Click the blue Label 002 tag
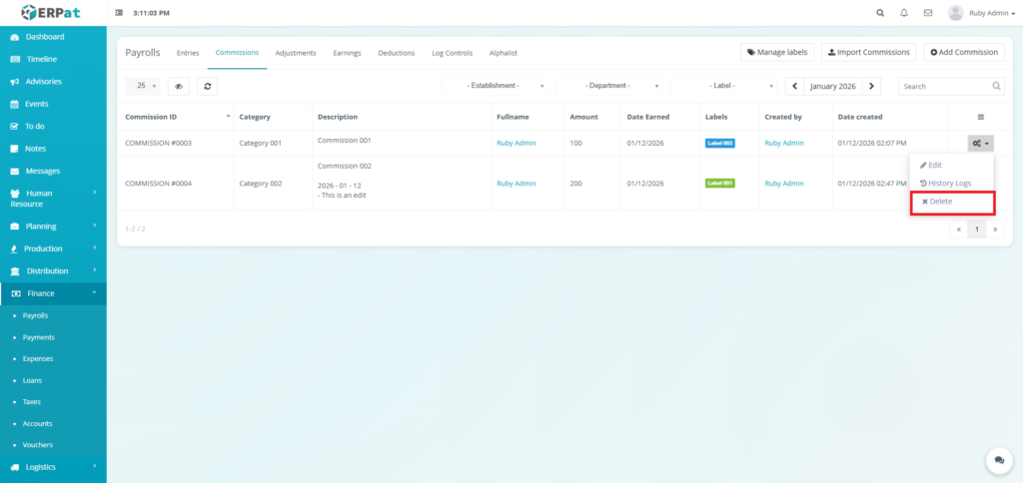This screenshot has width=1023, height=483. [719, 143]
